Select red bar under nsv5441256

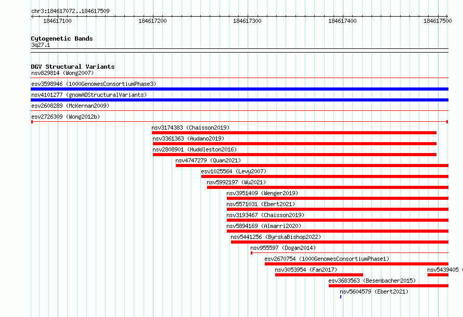[x=340, y=242]
